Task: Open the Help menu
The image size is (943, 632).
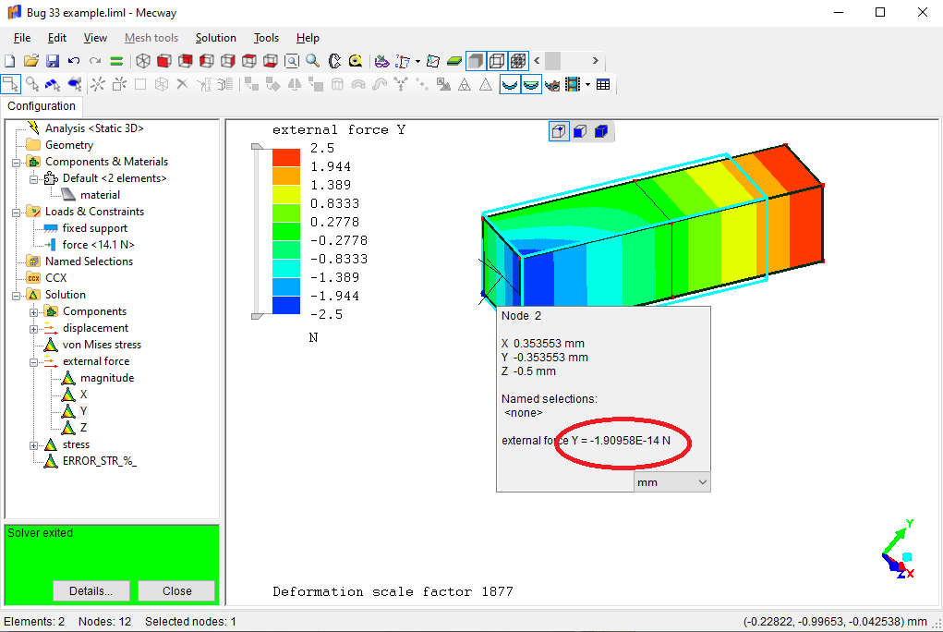Action: (x=308, y=38)
